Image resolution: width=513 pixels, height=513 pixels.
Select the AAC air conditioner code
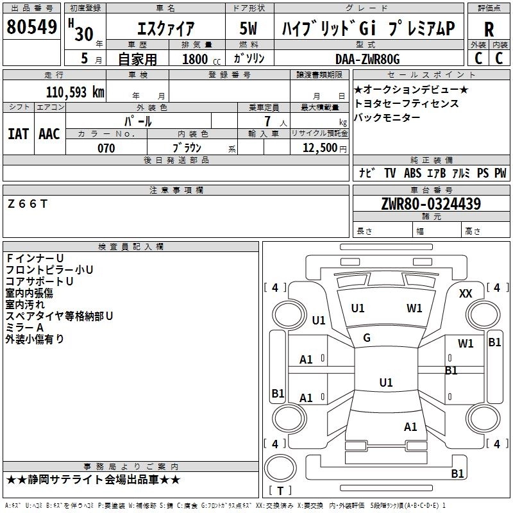(x=49, y=134)
